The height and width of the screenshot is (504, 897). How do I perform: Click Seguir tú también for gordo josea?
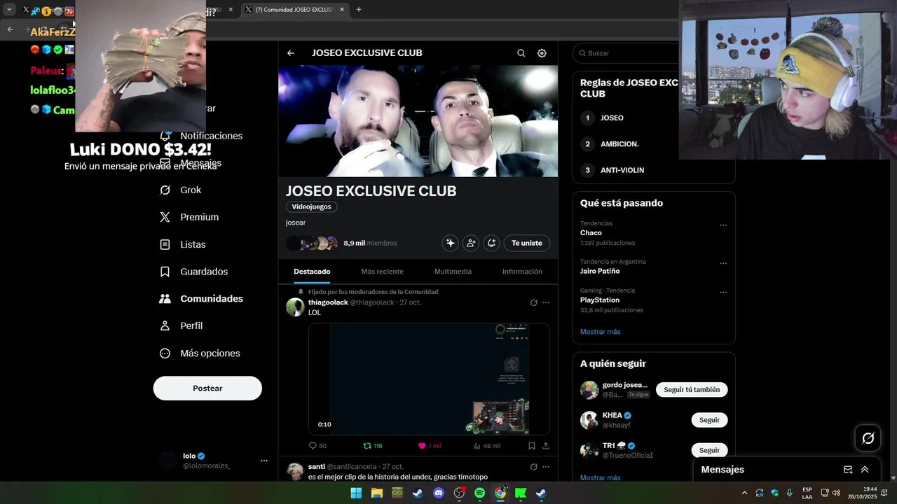point(692,390)
